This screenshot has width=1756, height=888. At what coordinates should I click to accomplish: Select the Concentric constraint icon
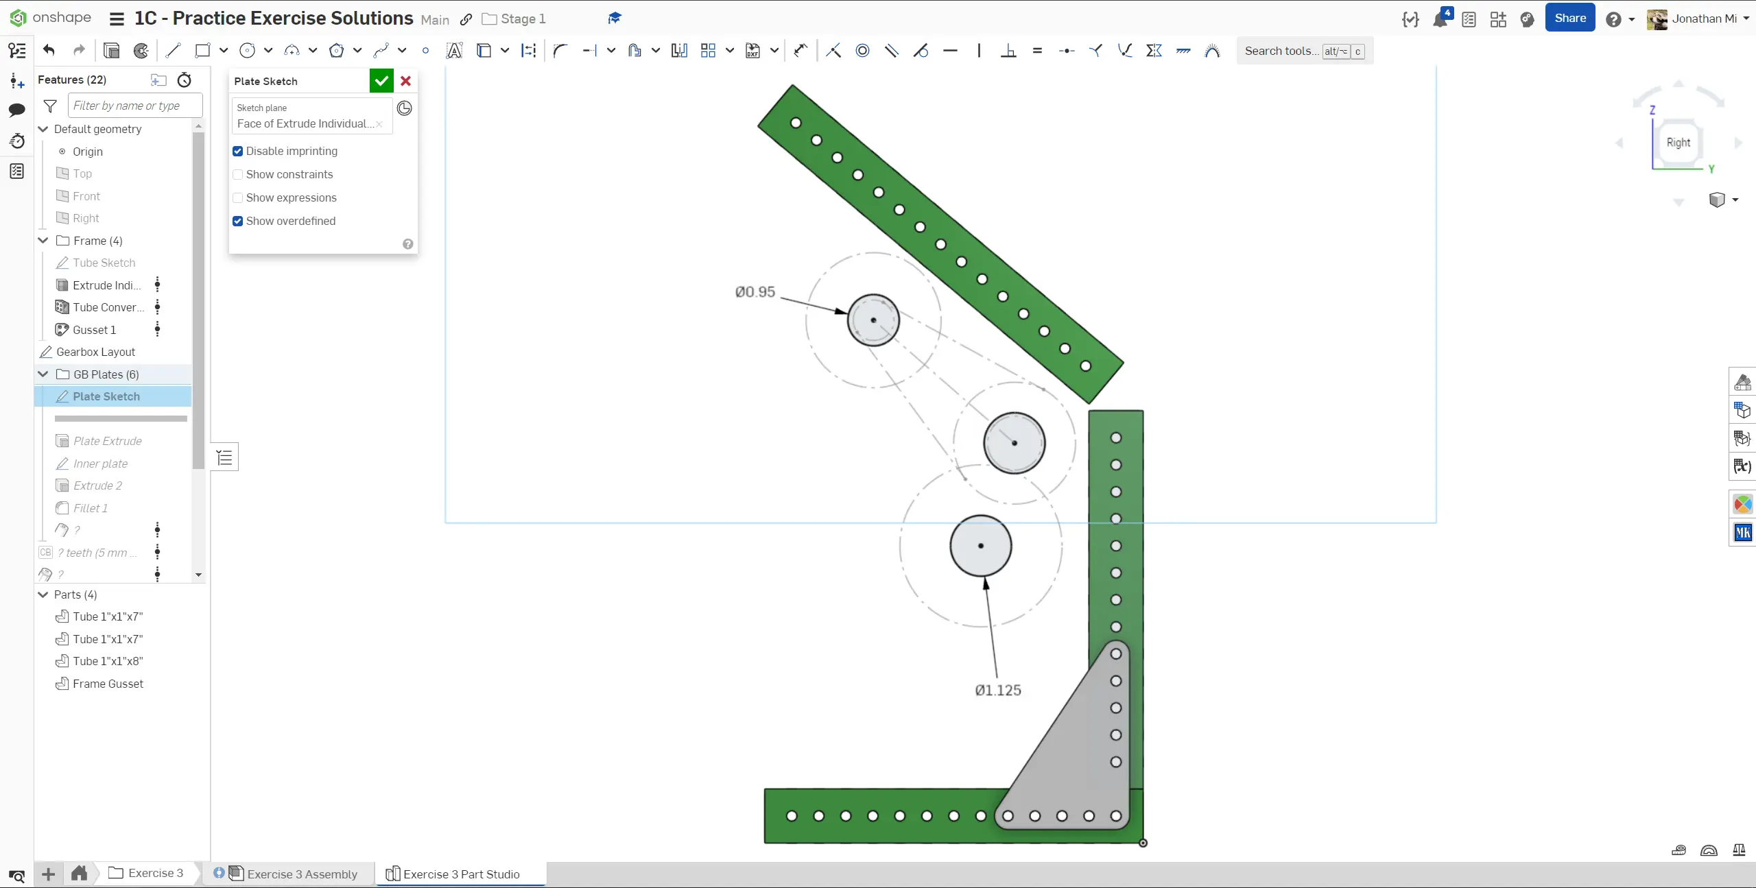pyautogui.click(x=862, y=50)
